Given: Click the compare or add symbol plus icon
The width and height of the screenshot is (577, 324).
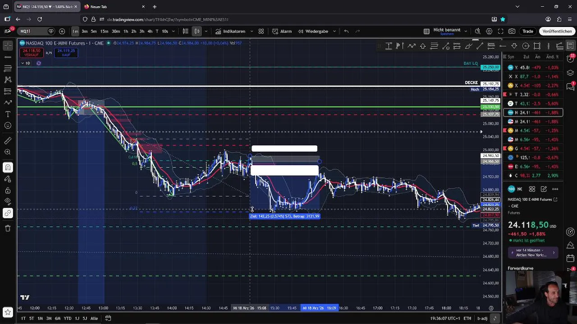Looking at the screenshot, I should pyautogui.click(x=62, y=31).
